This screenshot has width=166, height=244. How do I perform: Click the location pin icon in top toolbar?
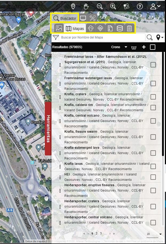click(x=73, y=6)
